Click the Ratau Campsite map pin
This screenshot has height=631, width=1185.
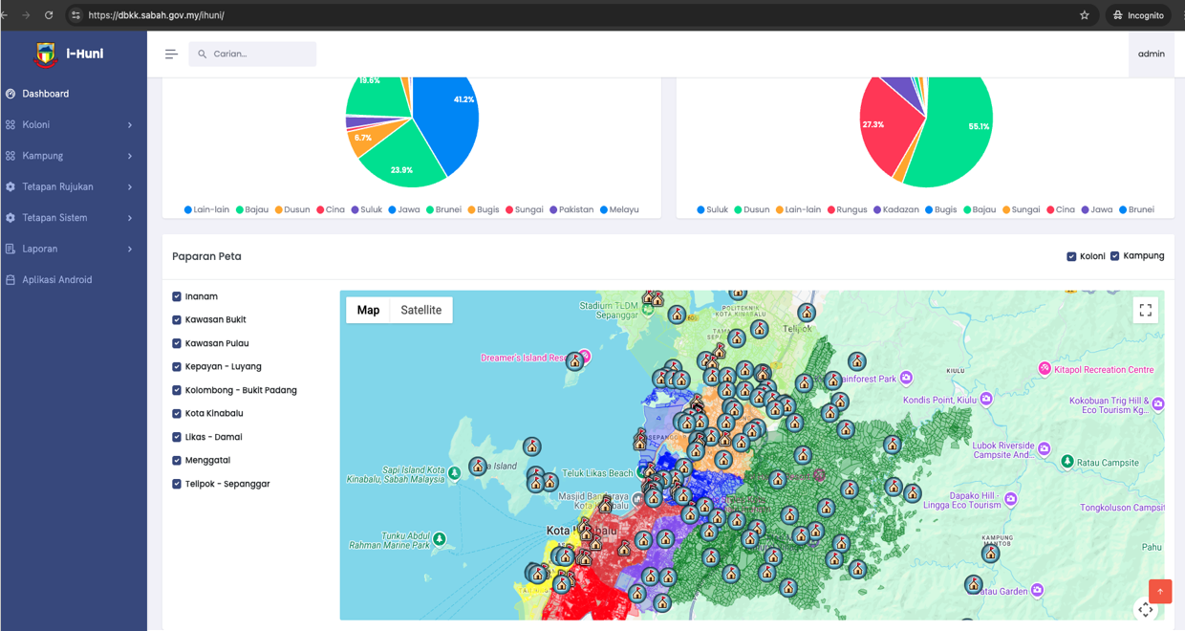(x=1066, y=462)
